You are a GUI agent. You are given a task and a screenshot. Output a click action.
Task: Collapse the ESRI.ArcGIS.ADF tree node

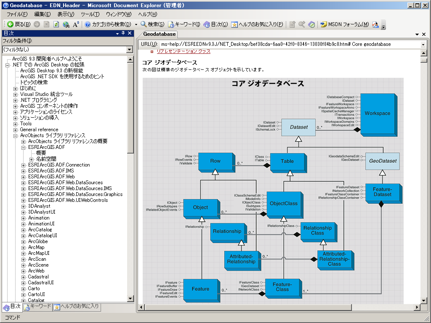coord(24,148)
